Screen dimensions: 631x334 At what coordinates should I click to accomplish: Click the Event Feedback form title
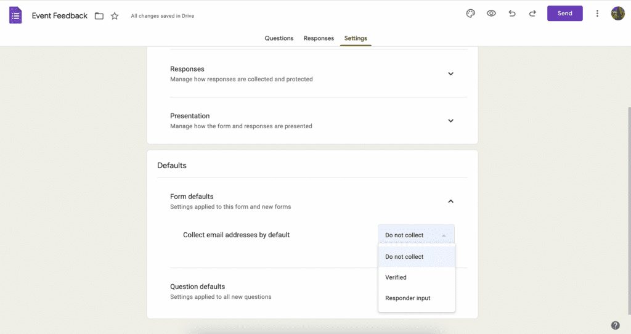[x=60, y=15]
